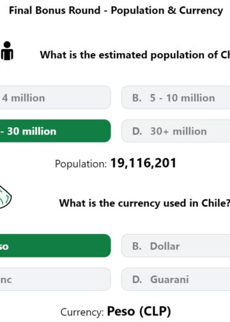Viewport: 230px width, 322px height.
Task: Select answer B. 5 - 10 million
Action: click(x=176, y=98)
